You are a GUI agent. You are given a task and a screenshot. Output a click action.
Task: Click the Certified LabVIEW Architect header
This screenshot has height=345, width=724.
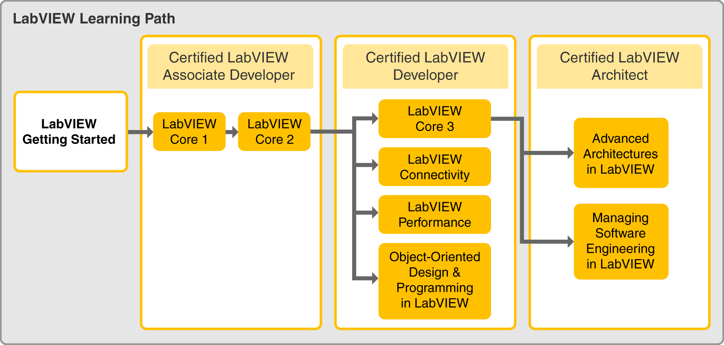619,66
